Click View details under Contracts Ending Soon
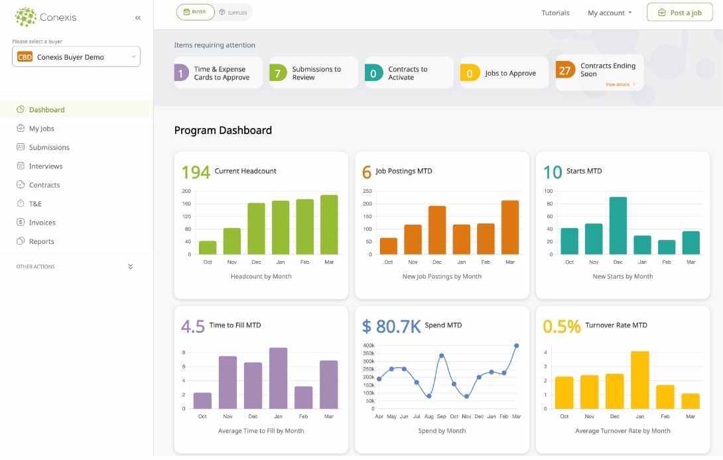 pyautogui.click(x=620, y=85)
